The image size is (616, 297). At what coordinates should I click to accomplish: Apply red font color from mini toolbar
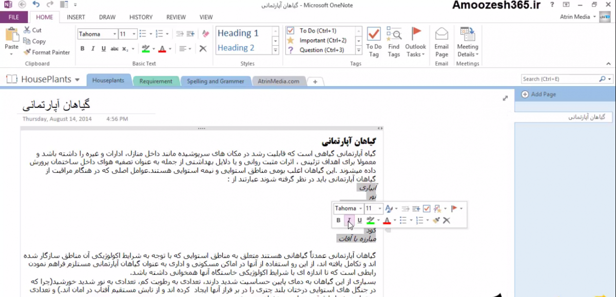tap(387, 221)
